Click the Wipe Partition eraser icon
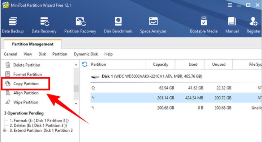 pos(8,102)
